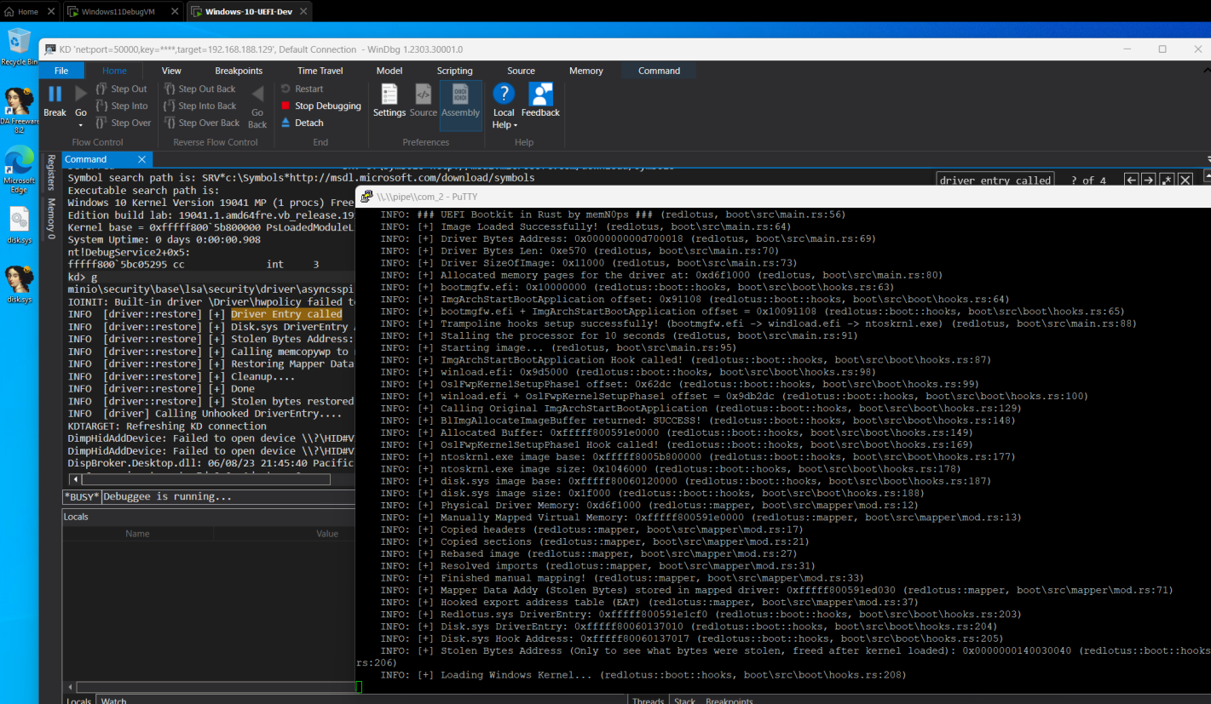Select the Source mode icon
The height and width of the screenshot is (704, 1211).
coord(424,100)
